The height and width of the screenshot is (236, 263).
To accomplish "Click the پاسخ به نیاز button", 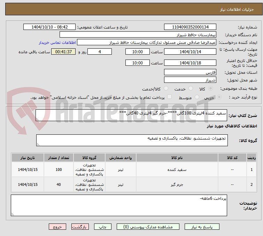I will (202, 227).
